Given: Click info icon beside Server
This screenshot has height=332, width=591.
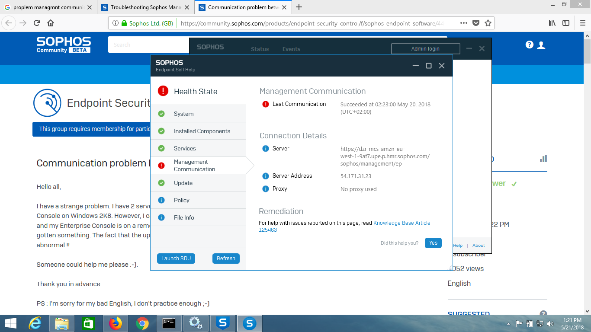Looking at the screenshot, I should coord(266,149).
